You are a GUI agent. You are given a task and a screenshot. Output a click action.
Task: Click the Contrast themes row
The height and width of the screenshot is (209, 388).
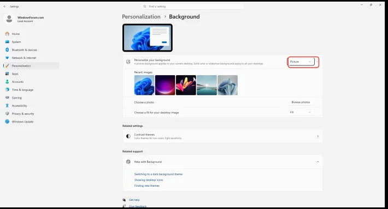pos(222,136)
